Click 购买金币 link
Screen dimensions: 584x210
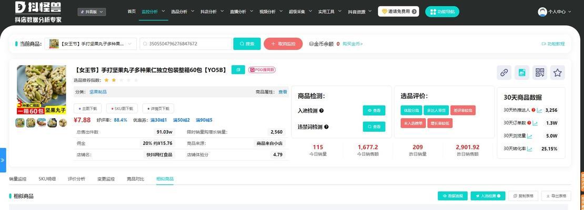coord(353,44)
